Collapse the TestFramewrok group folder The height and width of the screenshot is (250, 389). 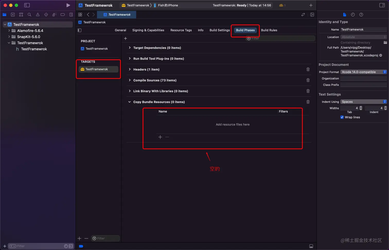point(9,43)
